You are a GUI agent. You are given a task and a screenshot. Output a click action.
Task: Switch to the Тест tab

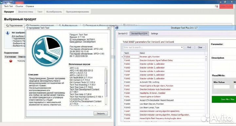(x=40, y=12)
